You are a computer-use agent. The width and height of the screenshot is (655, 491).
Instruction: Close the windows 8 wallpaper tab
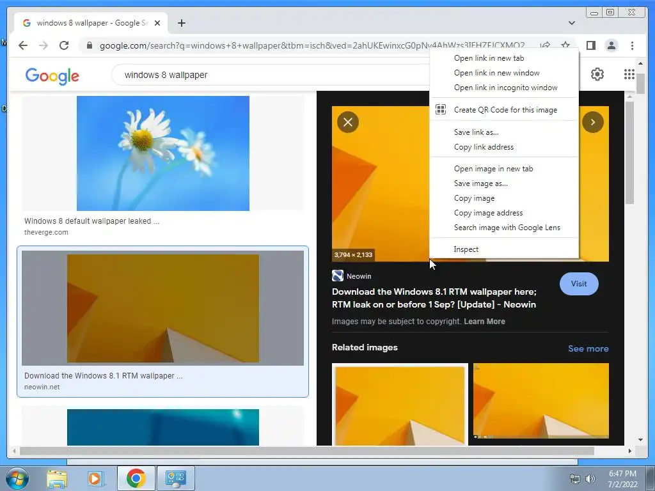(x=157, y=23)
